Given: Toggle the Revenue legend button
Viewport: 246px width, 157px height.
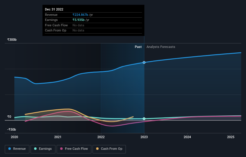Looking at the screenshot, I should click(17, 149).
